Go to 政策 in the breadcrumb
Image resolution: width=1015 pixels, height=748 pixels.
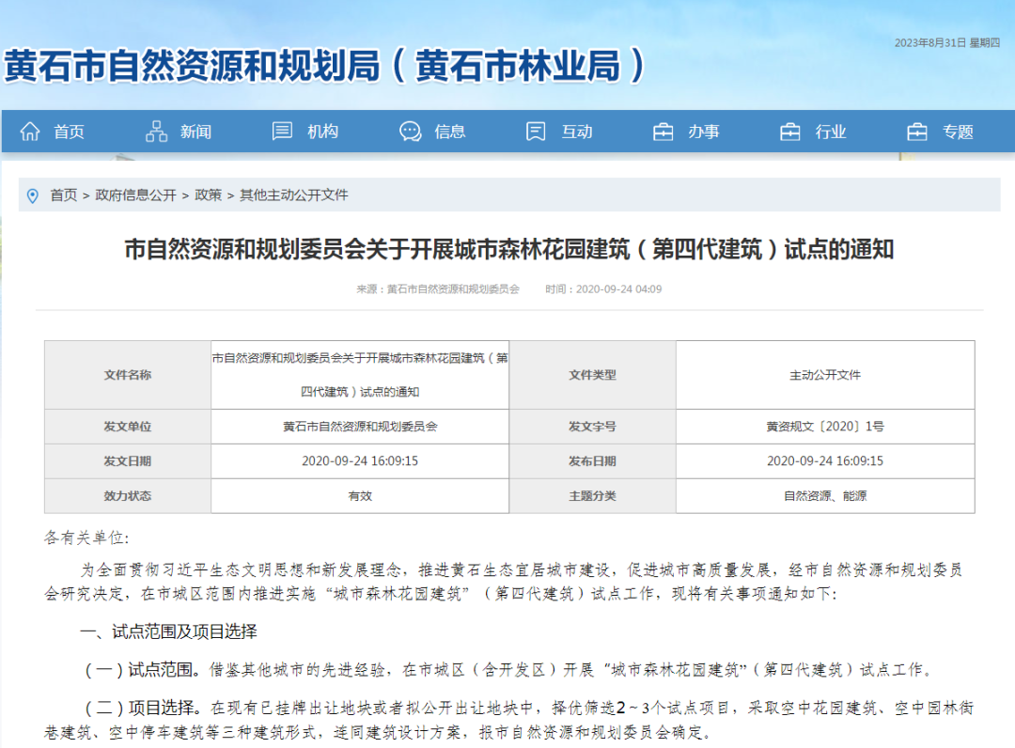tap(208, 195)
